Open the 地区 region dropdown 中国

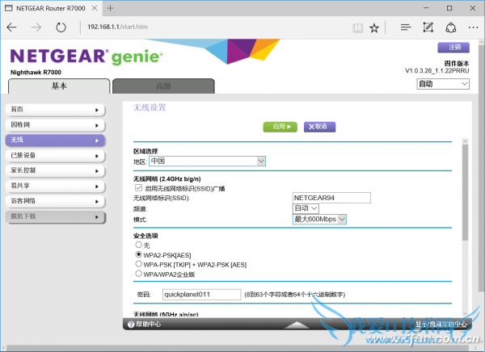[207, 161]
